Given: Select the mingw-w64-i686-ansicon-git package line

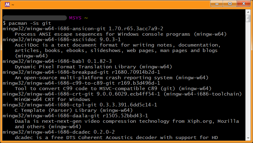Looking at the screenshot, I should pos(83,29).
